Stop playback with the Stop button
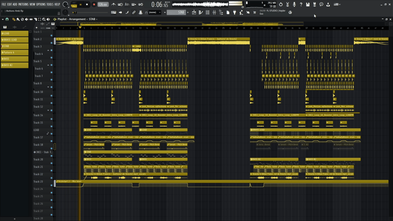Viewport: 393px width, 221px height. (x=87, y=5)
